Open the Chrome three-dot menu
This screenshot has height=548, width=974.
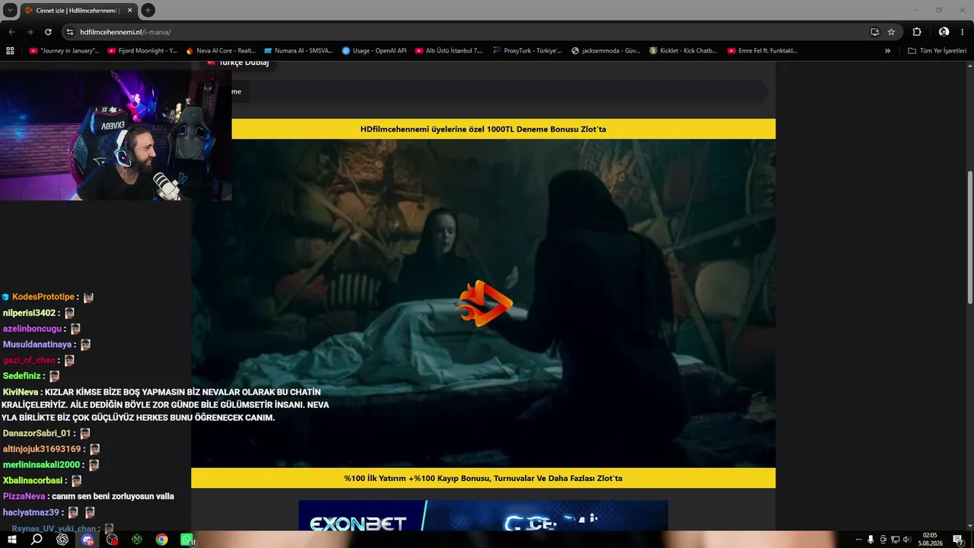tap(963, 32)
